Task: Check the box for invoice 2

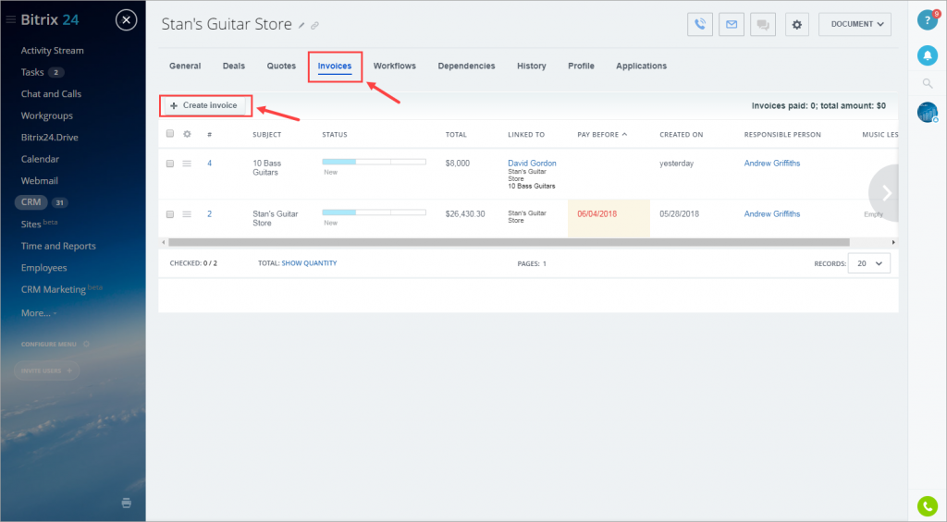Action: (x=170, y=214)
